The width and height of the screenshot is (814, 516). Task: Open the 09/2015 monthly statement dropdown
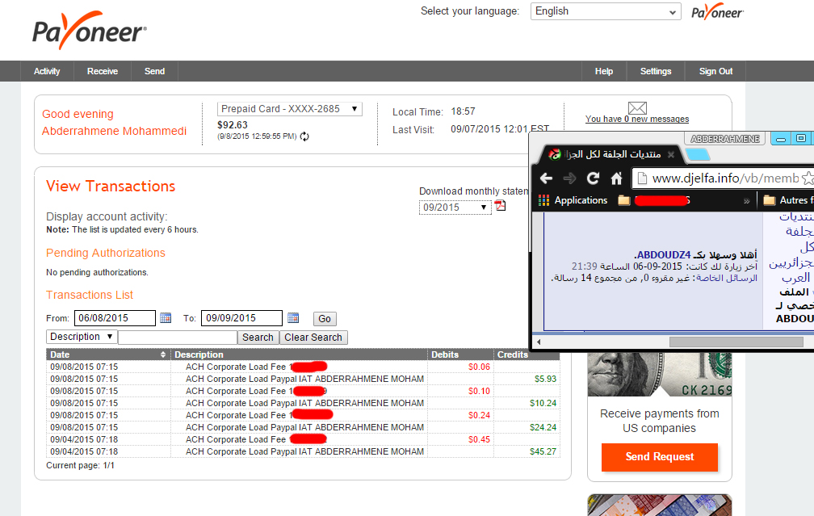click(x=455, y=208)
